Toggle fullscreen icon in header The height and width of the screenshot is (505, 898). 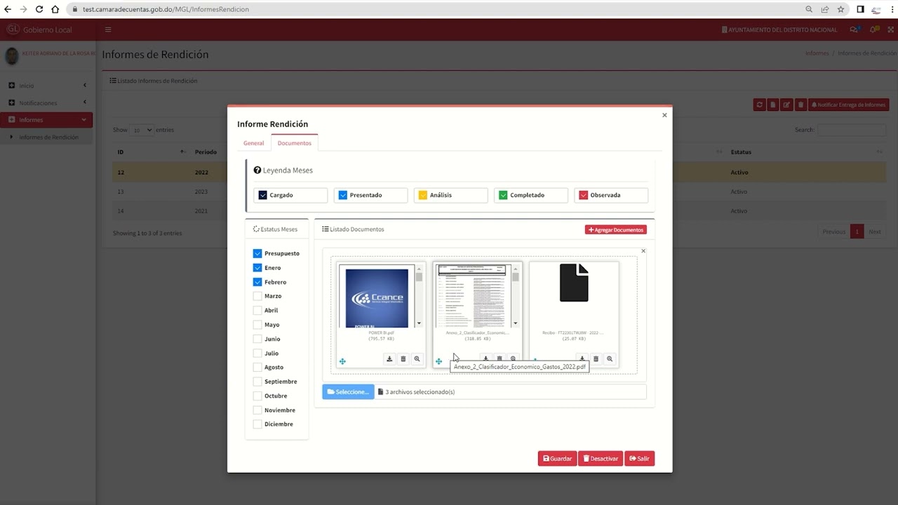pos(892,29)
